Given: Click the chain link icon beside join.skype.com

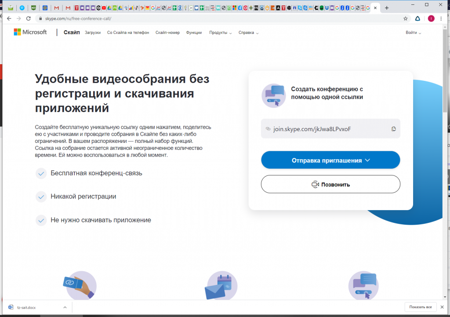Looking at the screenshot, I should pyautogui.click(x=268, y=129).
